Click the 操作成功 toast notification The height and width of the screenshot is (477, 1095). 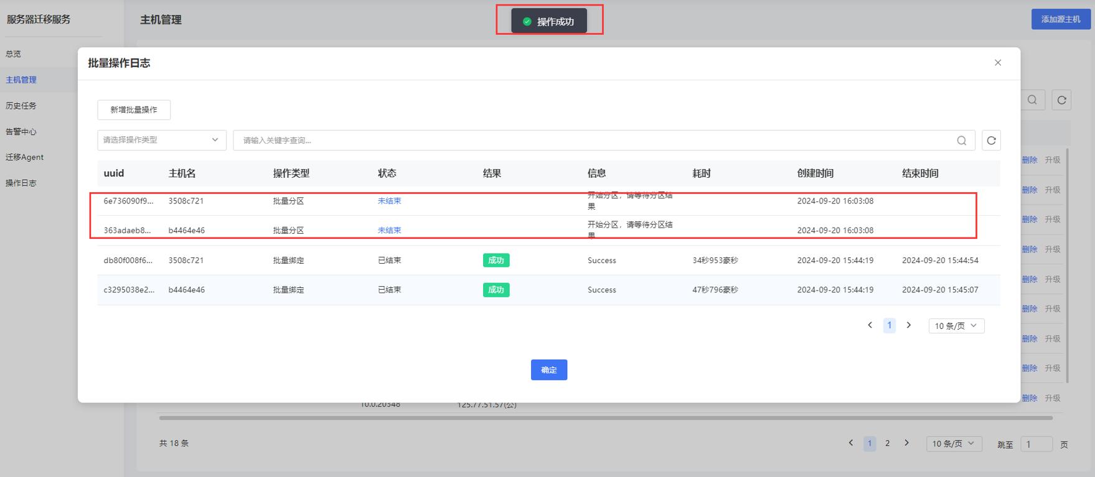(x=549, y=21)
